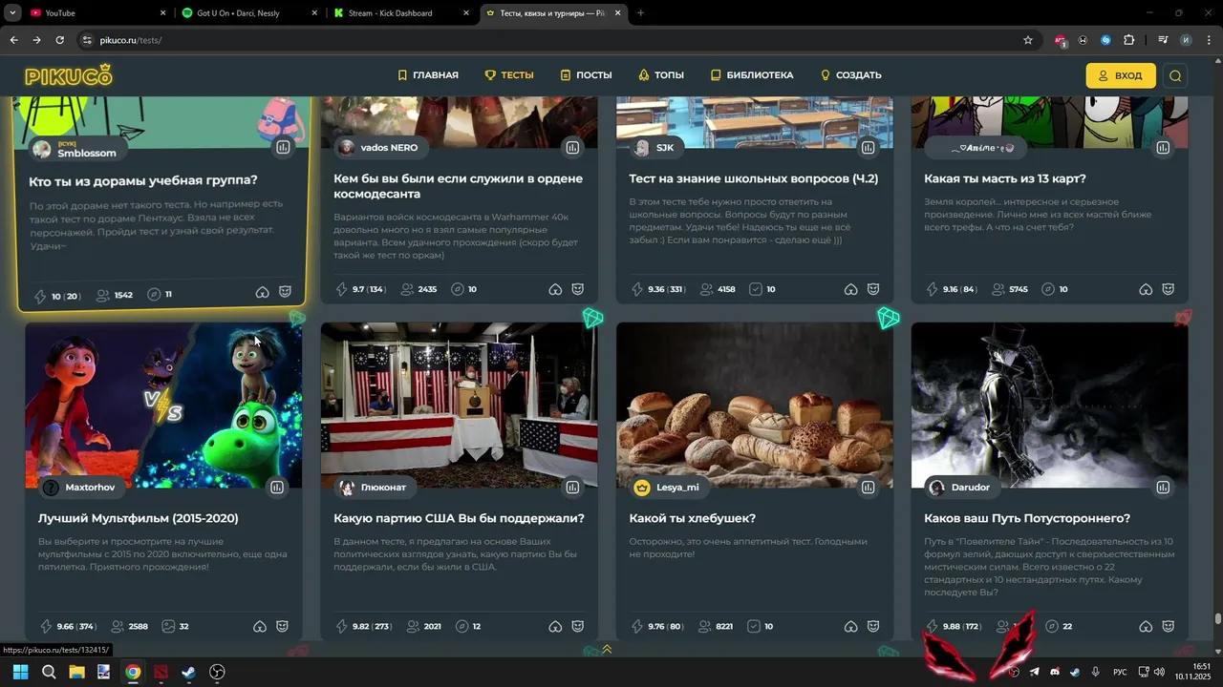Open the 'Какую партию США Вы бы поддержали?' title
Screen dimensions: 1223x687
(x=459, y=518)
